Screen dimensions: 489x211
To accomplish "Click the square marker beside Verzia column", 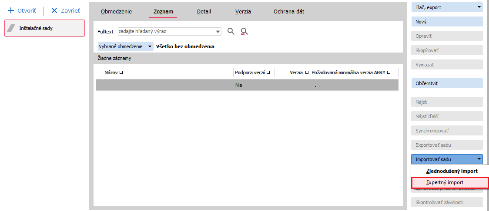I will (x=307, y=73).
